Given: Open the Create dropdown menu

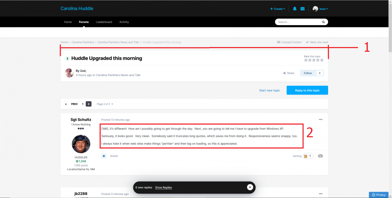Looking at the screenshot, I should tap(278, 9).
